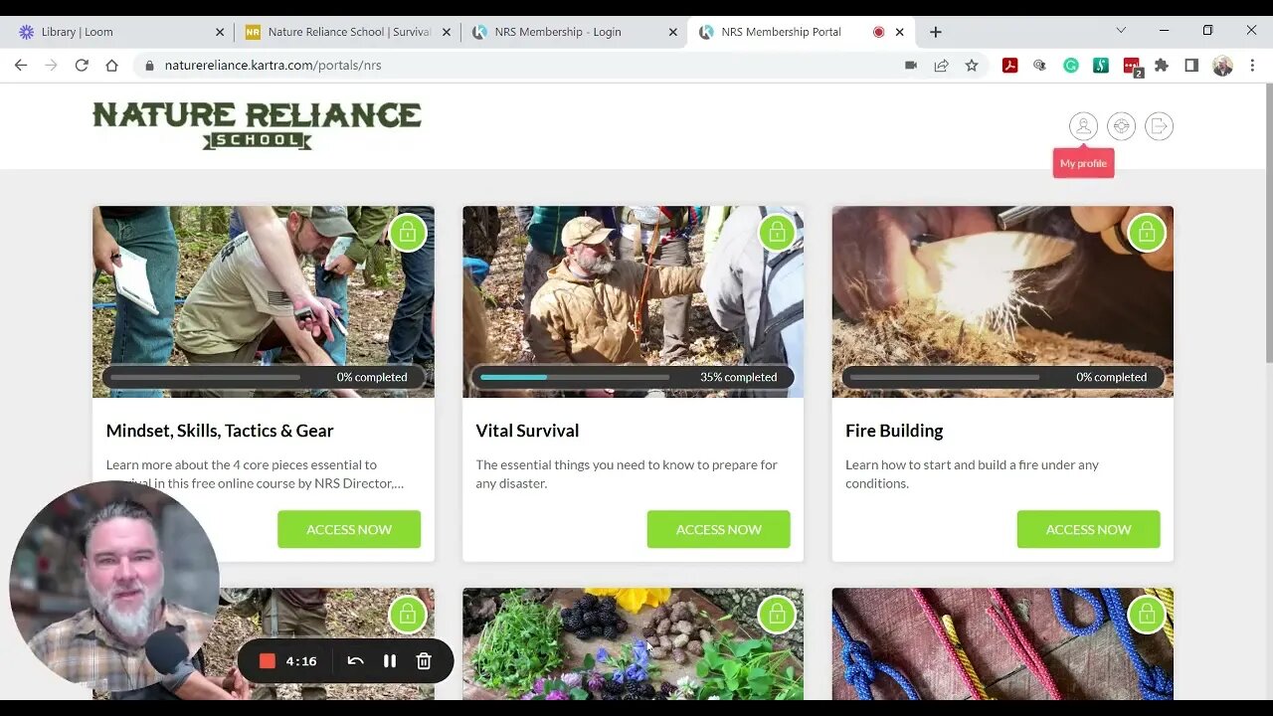Screen dimensions: 1273x716
Task: Click the red extension icon with badge 2
Action: coord(1132,67)
